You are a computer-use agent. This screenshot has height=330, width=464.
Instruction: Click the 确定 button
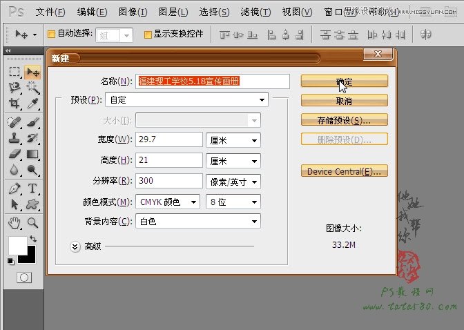345,81
